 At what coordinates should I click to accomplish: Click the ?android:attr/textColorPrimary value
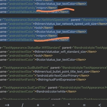[57, 76]
